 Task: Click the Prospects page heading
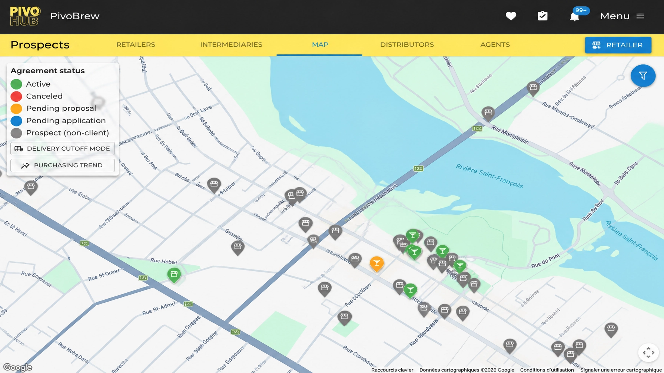tap(40, 45)
